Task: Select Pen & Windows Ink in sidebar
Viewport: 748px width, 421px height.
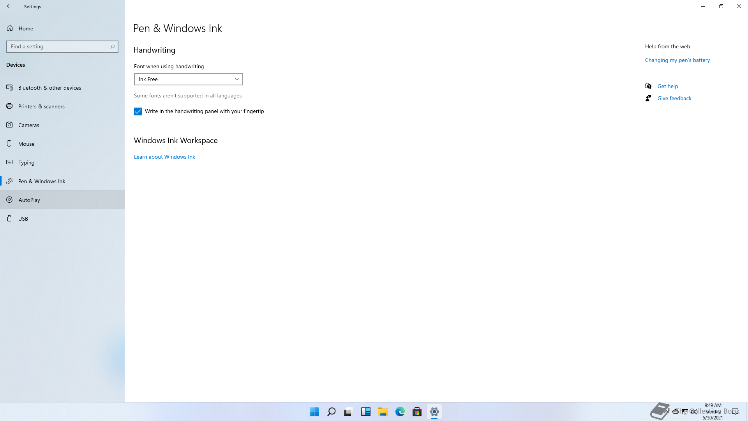Action: coord(62,181)
